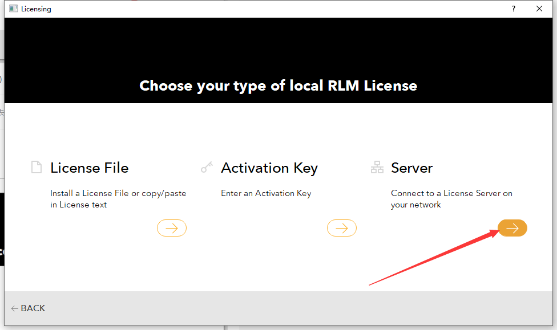Click the Server network icon
The image size is (557, 330).
[x=377, y=167]
